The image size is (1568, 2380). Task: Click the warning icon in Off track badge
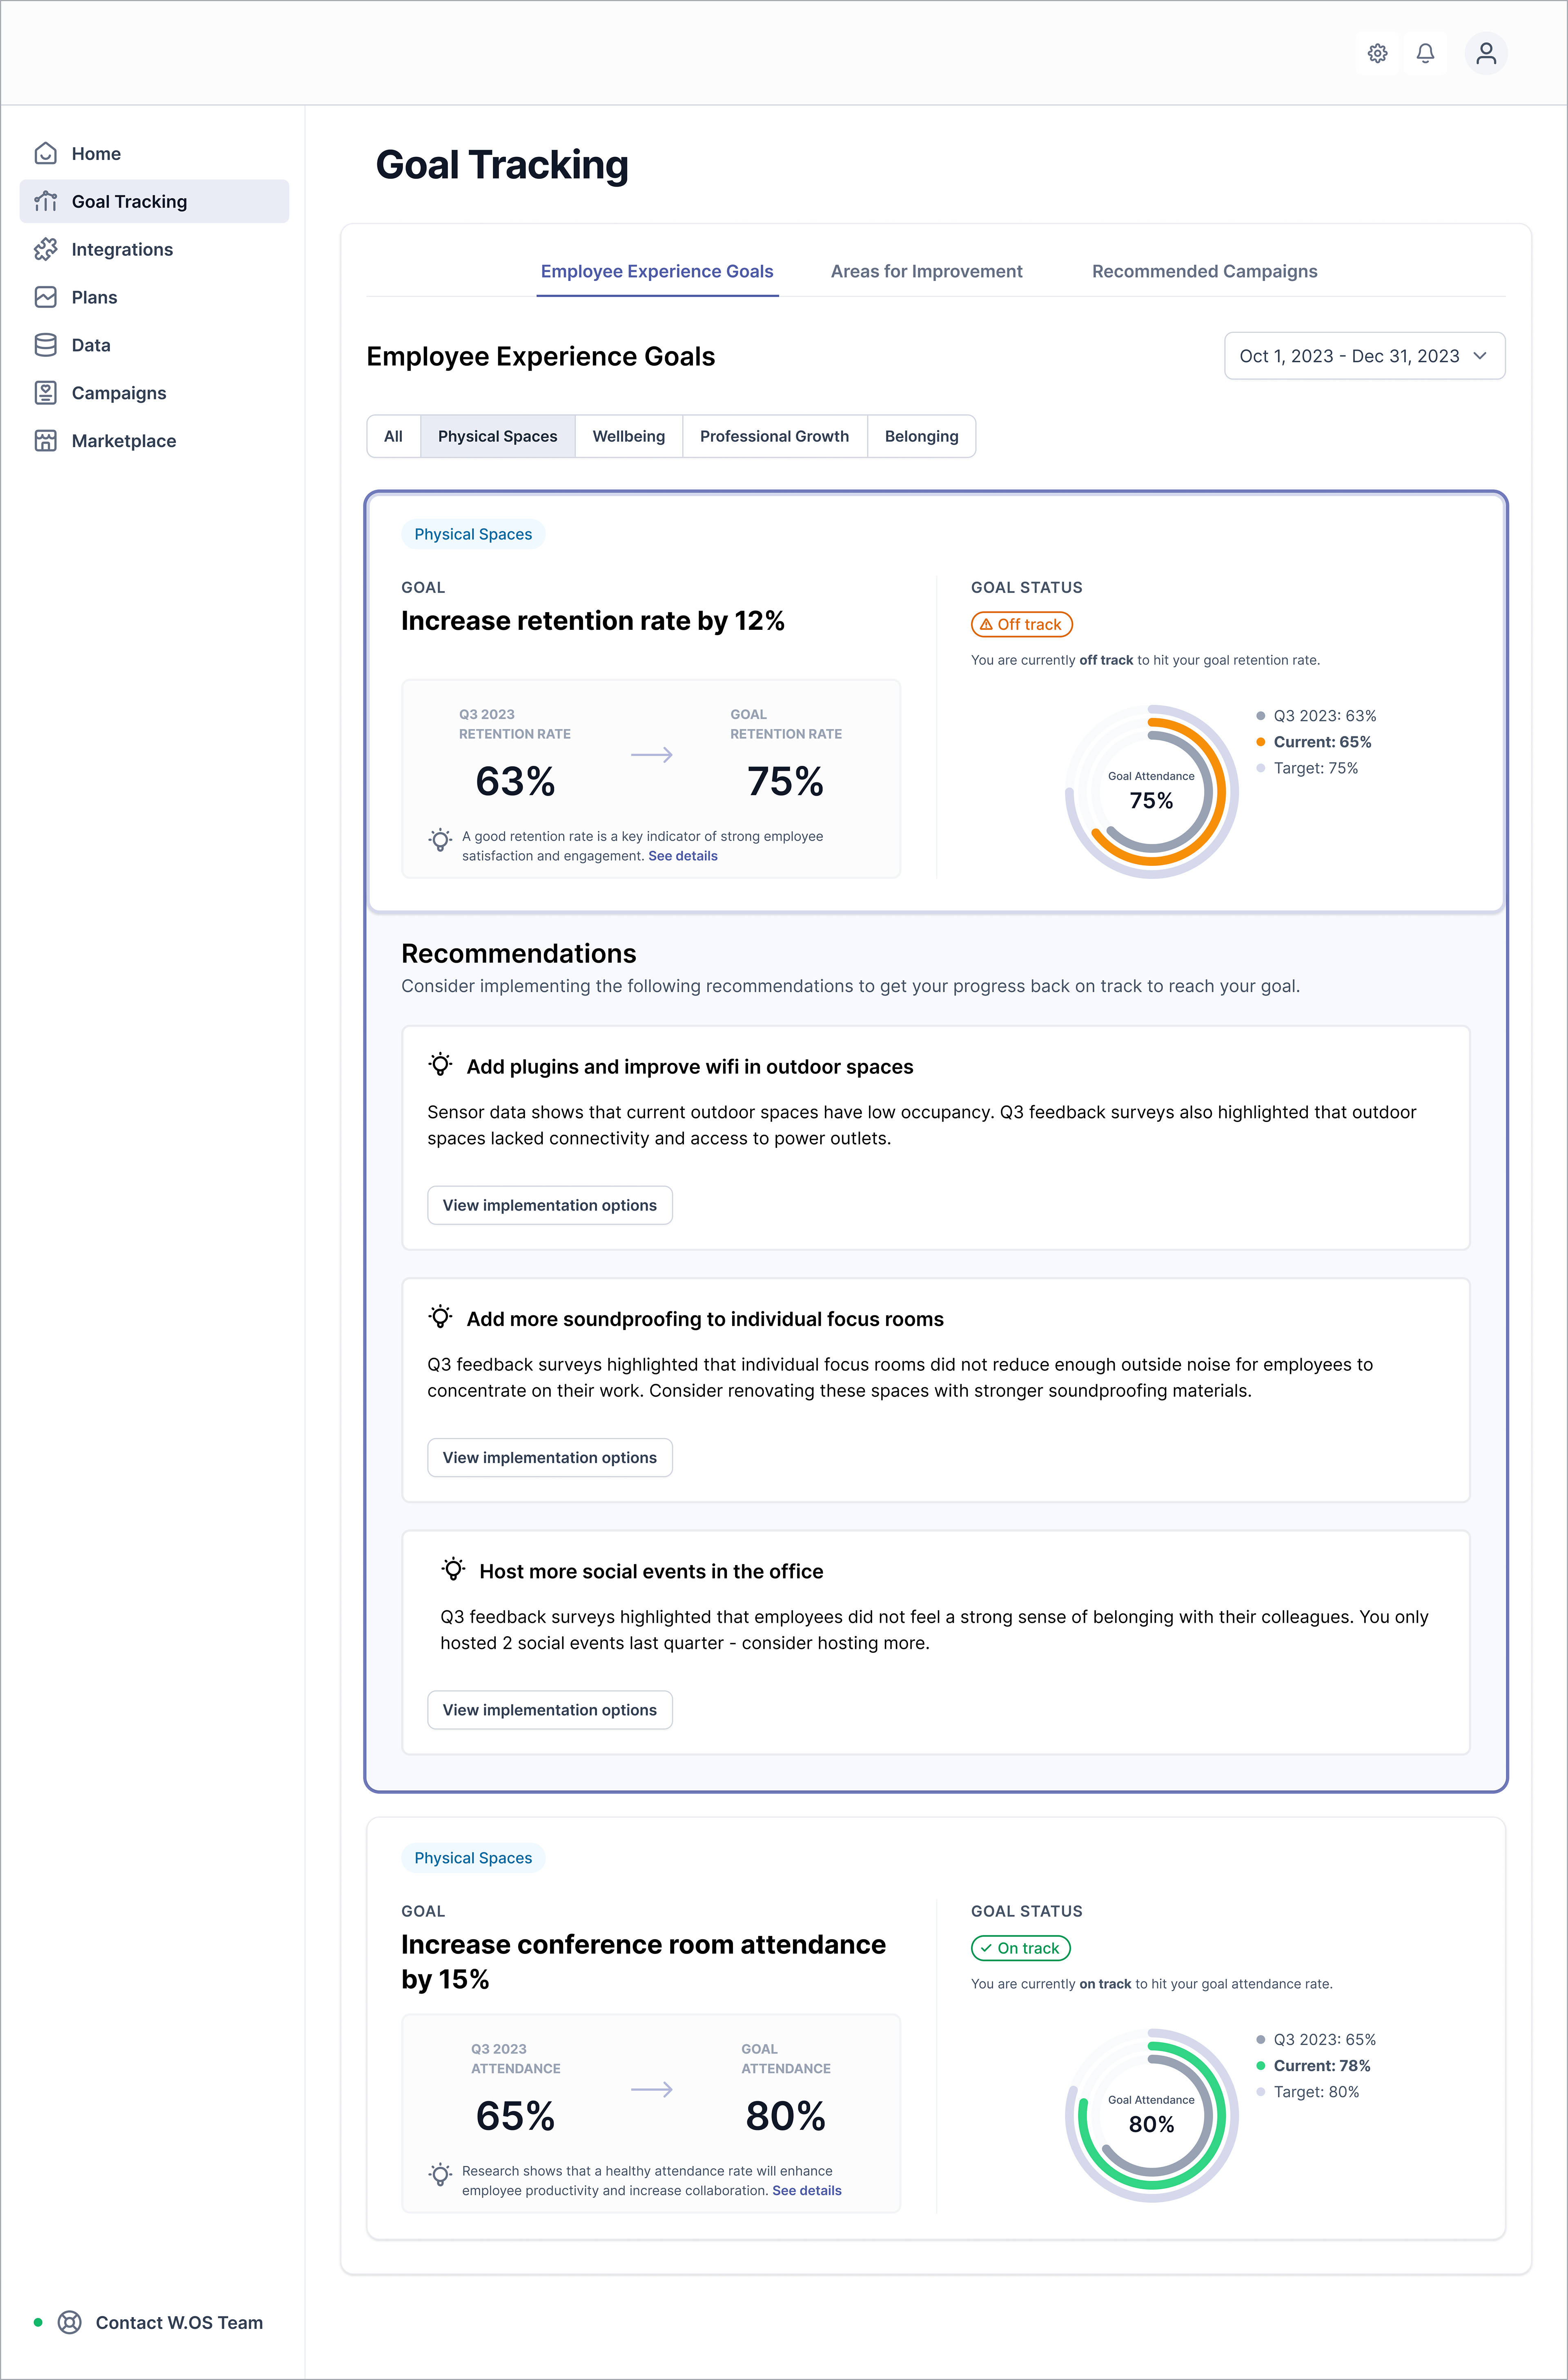click(x=986, y=624)
